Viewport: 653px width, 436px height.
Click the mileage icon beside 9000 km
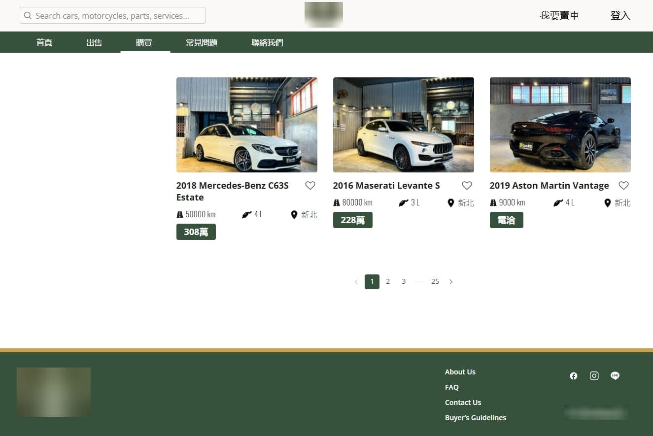[493, 203]
